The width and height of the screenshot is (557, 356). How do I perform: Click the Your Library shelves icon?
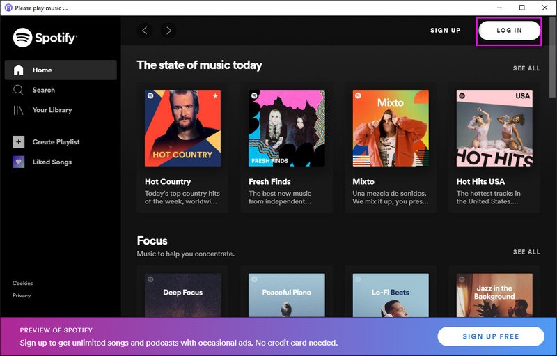18,110
